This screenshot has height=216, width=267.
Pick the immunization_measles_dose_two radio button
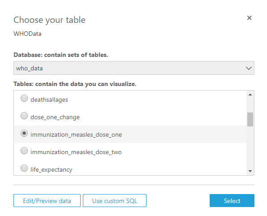point(24,151)
